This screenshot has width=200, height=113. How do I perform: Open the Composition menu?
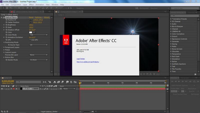pyautogui.click(x=16, y=4)
